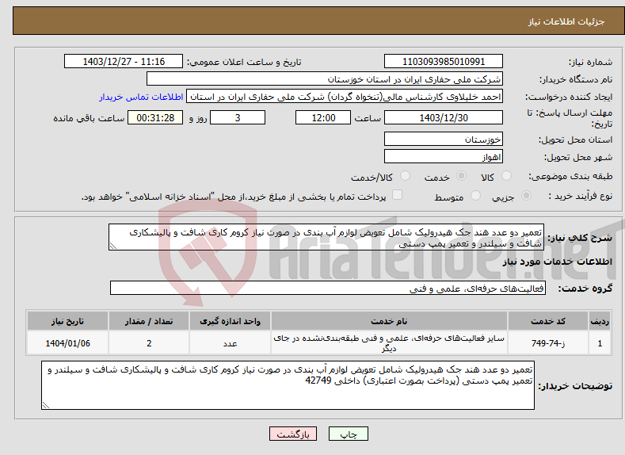Click the چاپ button

click(348, 434)
